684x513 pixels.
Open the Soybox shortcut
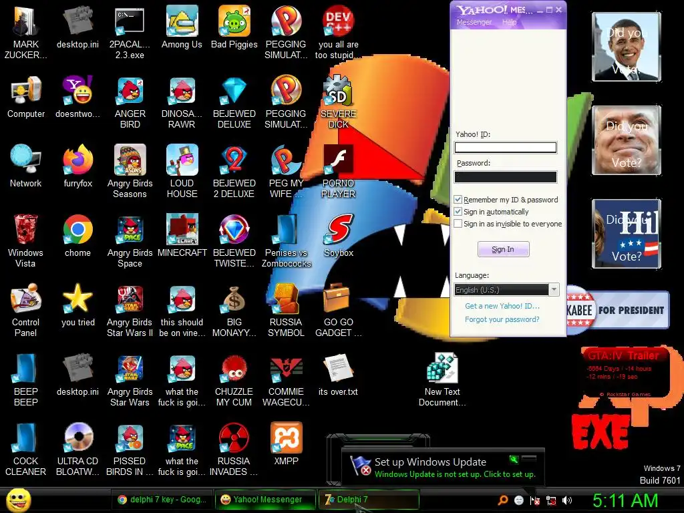pyautogui.click(x=338, y=236)
